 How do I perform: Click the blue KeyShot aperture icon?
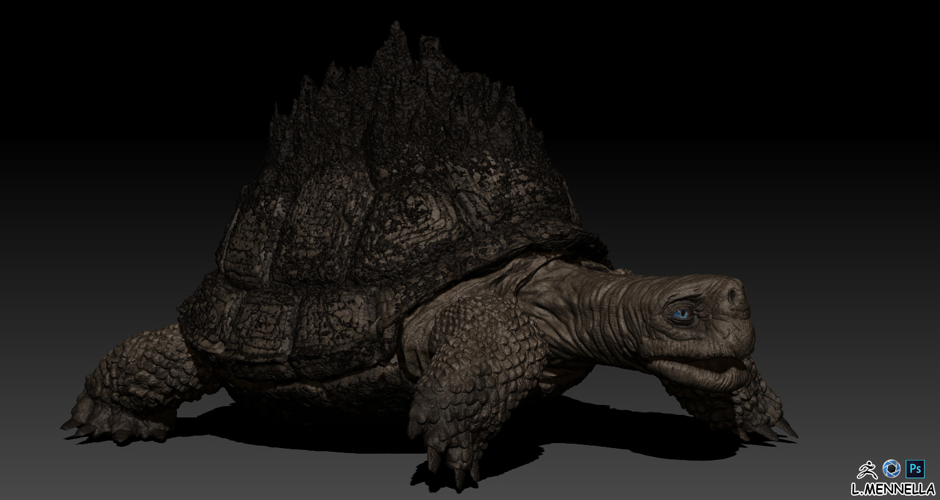pyautogui.click(x=891, y=468)
